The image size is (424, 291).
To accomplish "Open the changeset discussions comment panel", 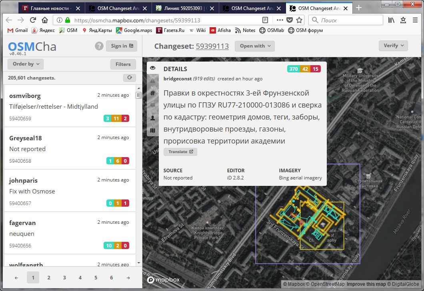I will pyautogui.click(x=153, y=106).
